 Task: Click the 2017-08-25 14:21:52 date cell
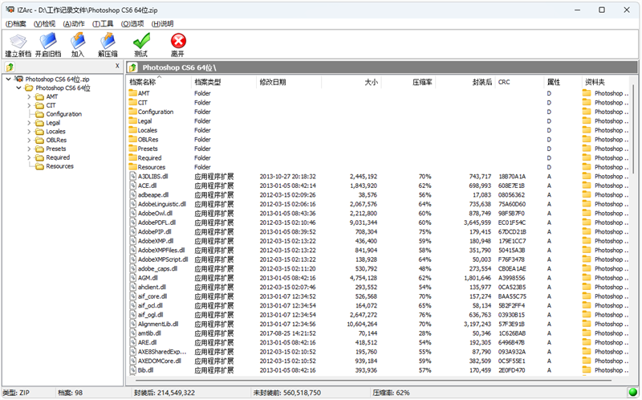click(x=288, y=333)
